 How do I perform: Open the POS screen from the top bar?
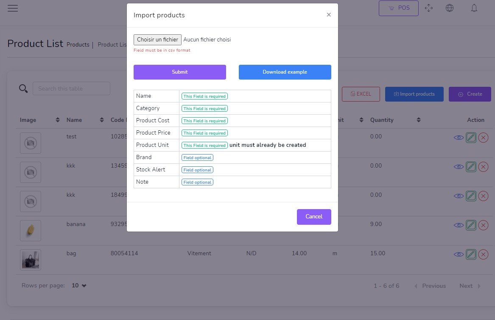[398, 8]
